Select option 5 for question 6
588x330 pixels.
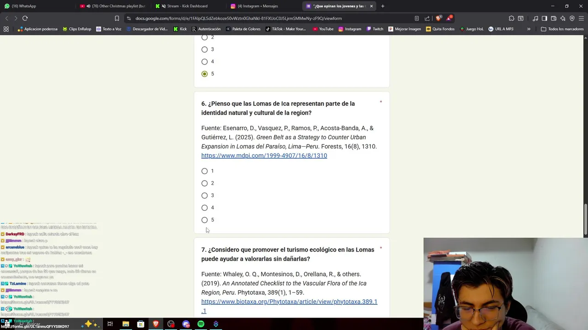(x=204, y=220)
